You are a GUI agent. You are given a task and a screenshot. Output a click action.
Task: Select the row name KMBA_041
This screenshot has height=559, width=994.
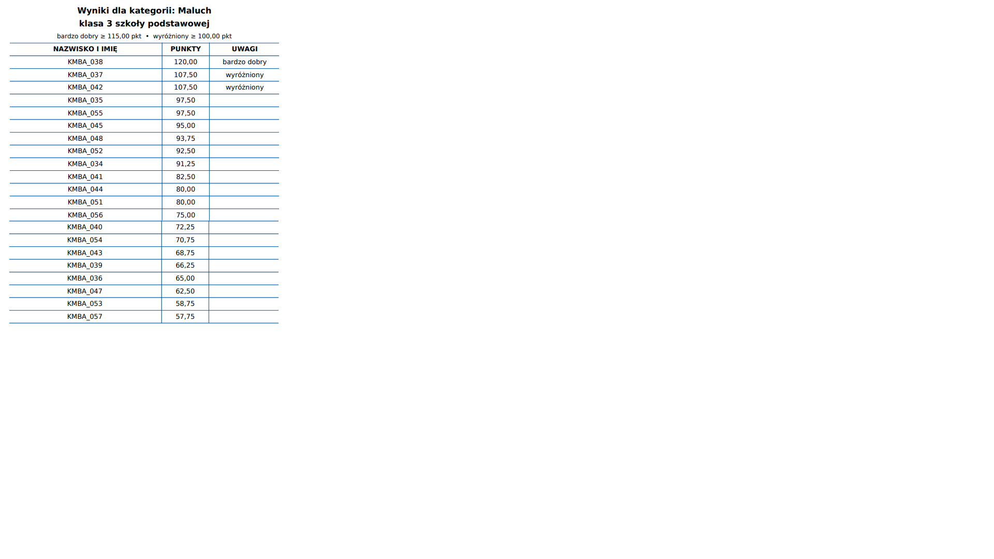(85, 177)
